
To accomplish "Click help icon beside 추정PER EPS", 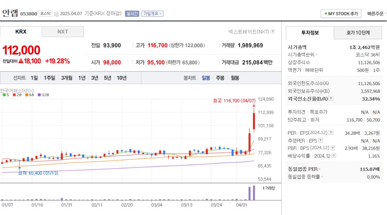I will [320, 141].
